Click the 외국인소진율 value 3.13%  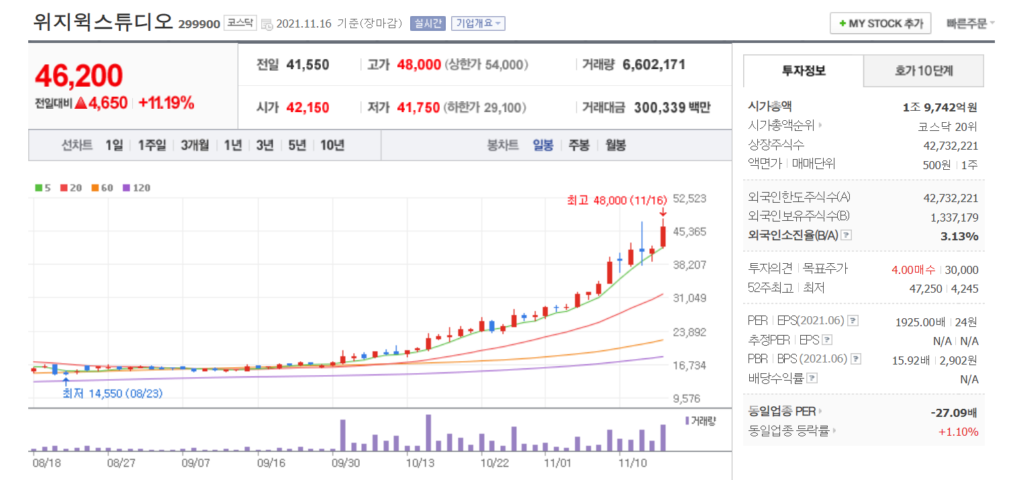tap(961, 236)
